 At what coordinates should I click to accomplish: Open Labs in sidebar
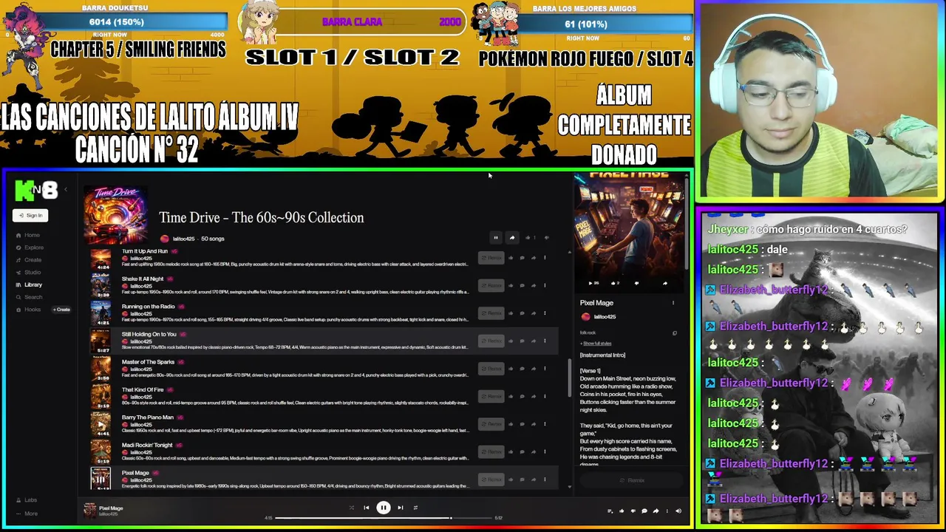click(x=27, y=500)
